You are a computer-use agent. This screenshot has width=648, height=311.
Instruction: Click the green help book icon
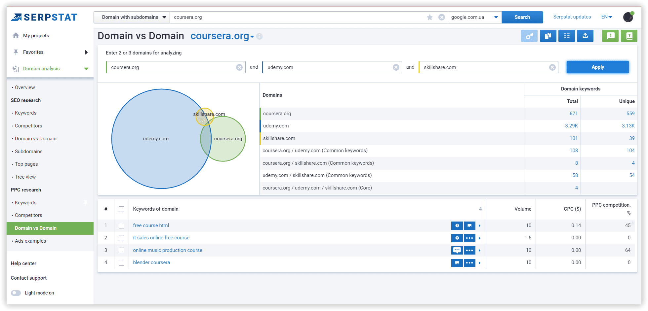[629, 36]
